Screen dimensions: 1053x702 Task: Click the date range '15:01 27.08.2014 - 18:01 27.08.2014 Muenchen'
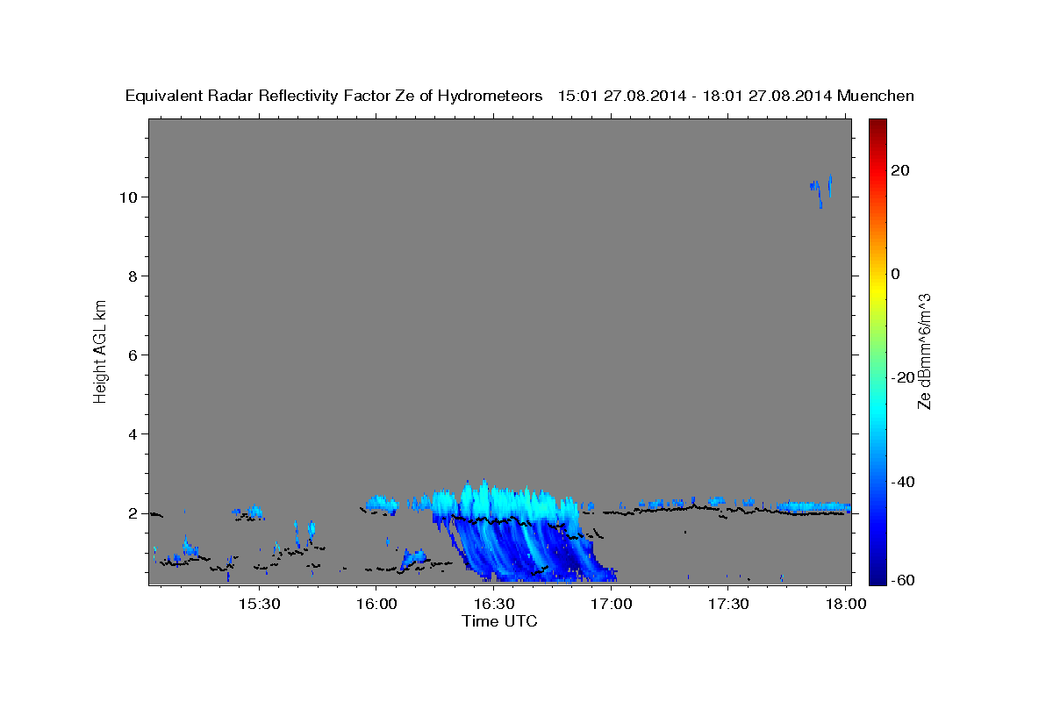click(736, 97)
